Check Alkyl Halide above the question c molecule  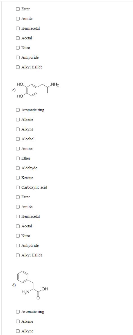click(18, 67)
